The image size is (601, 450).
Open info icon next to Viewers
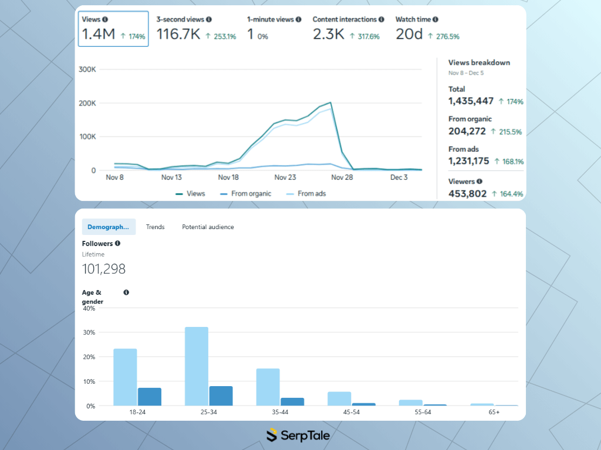click(479, 182)
